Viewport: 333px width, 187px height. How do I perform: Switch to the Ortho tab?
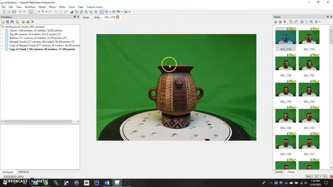pyautogui.click(x=97, y=17)
